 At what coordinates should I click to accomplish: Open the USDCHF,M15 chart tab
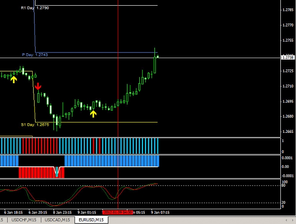(24, 220)
